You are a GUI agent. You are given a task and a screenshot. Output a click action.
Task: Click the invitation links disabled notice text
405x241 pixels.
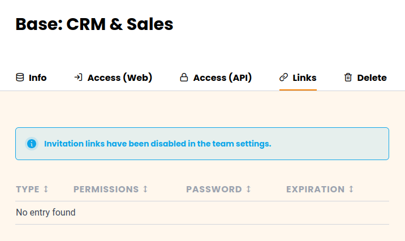coord(158,144)
